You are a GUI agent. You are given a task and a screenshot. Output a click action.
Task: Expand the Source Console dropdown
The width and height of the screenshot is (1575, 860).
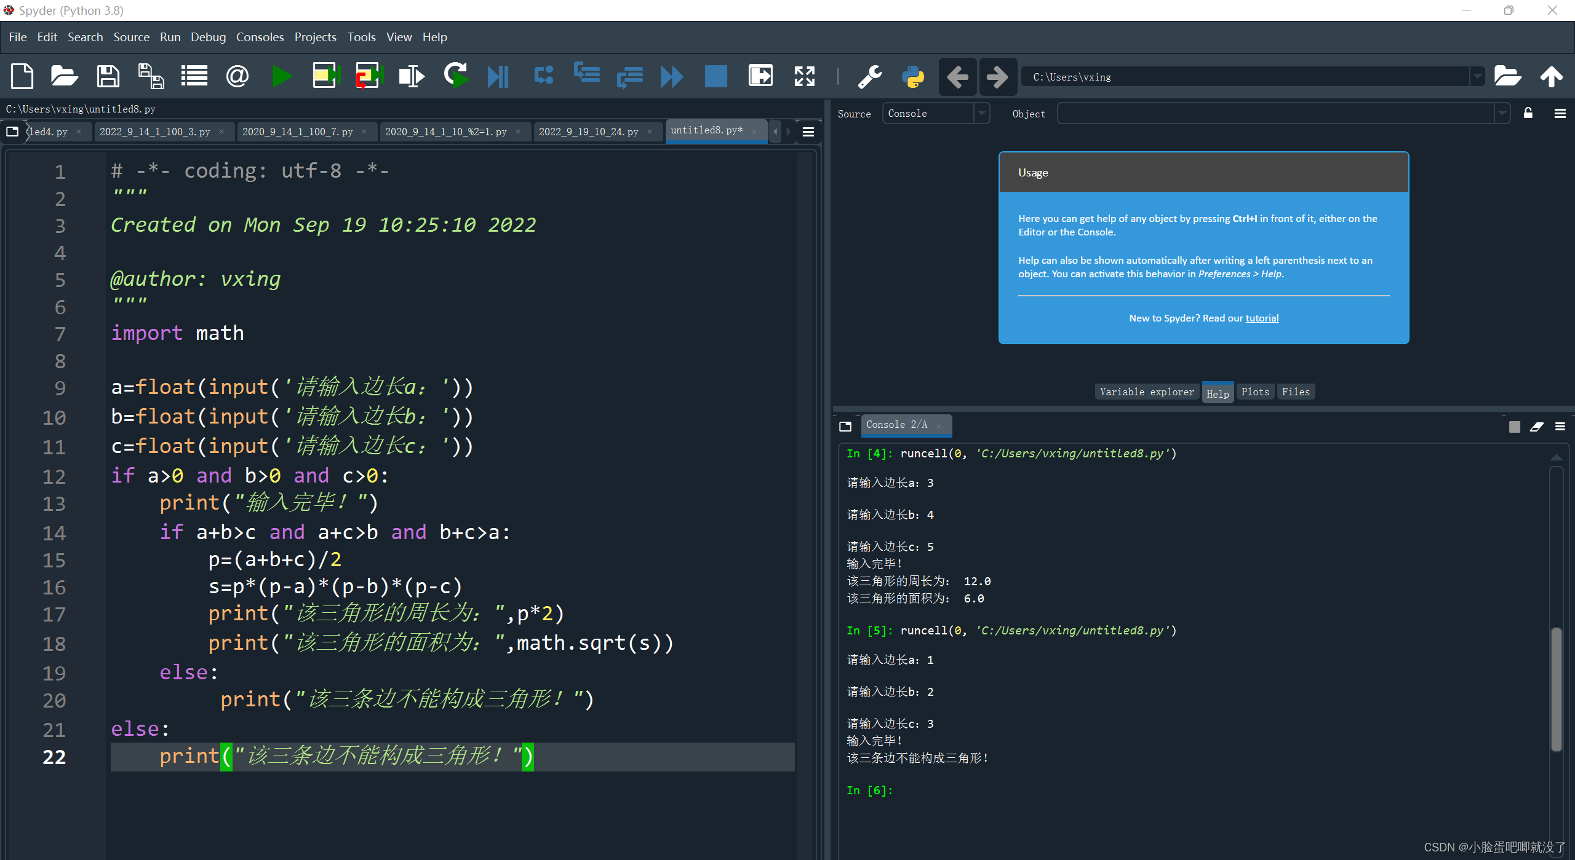pos(982,113)
